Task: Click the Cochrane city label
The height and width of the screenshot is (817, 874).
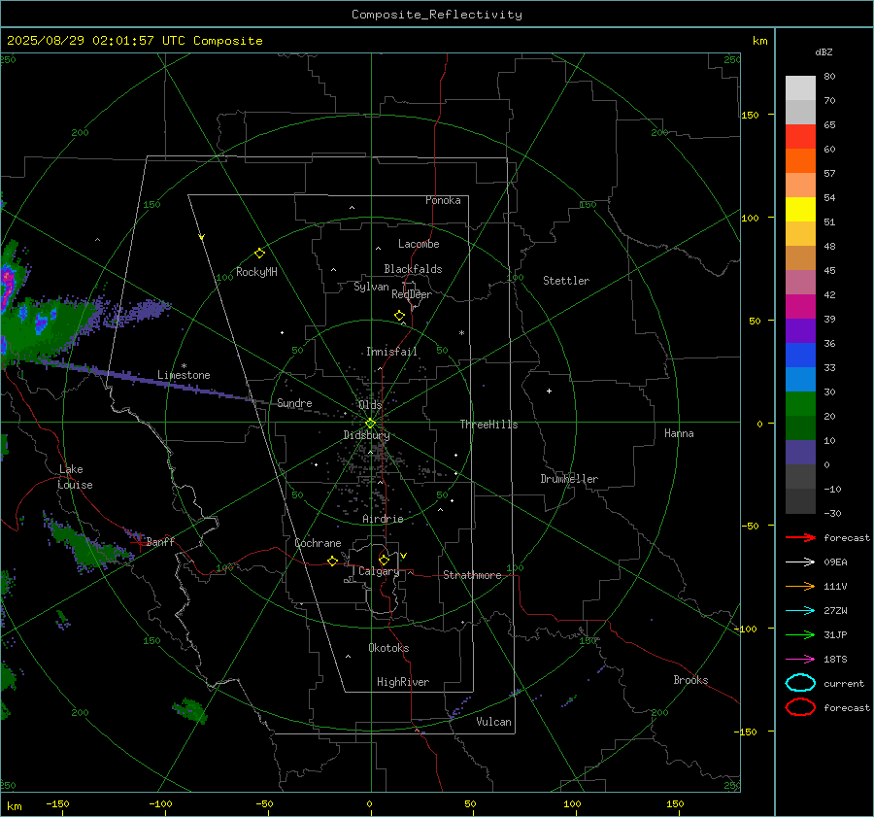Action: click(318, 543)
